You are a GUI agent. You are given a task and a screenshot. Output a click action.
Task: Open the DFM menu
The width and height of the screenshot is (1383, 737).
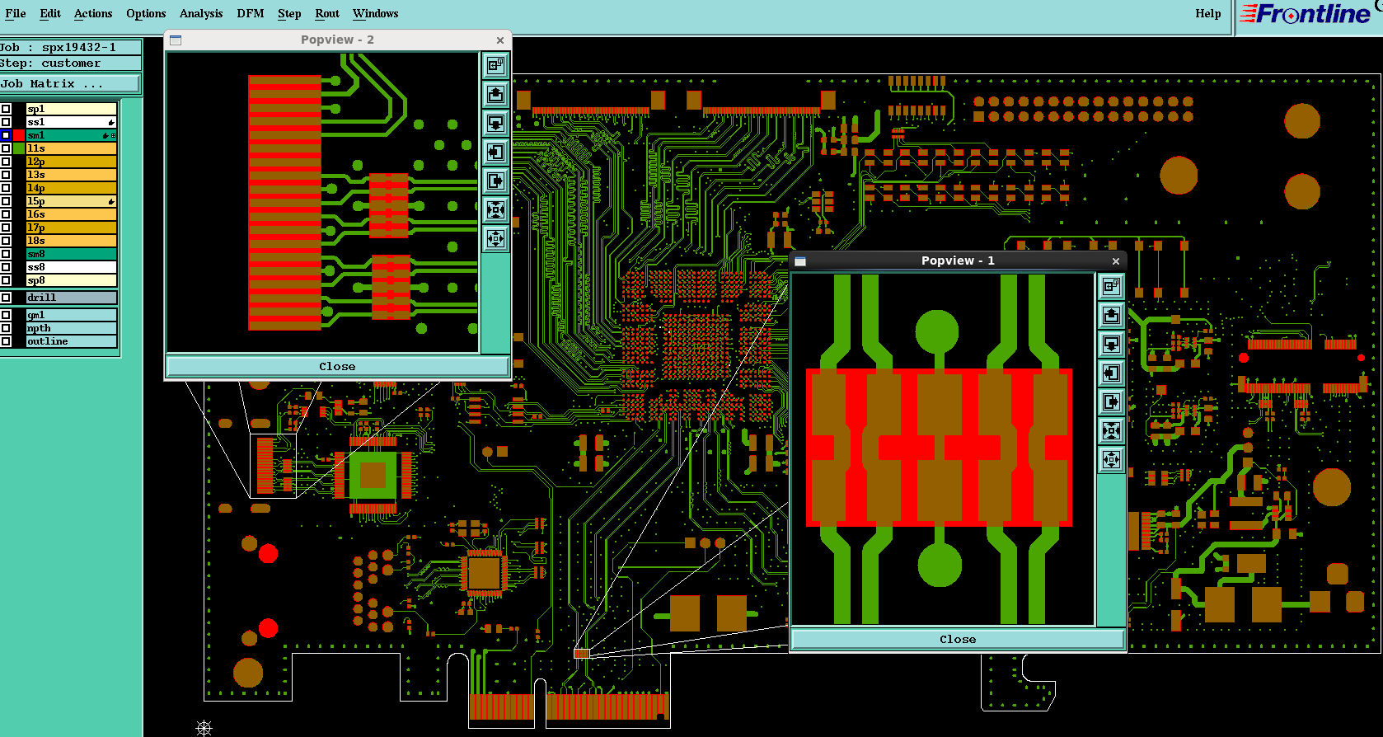(250, 13)
